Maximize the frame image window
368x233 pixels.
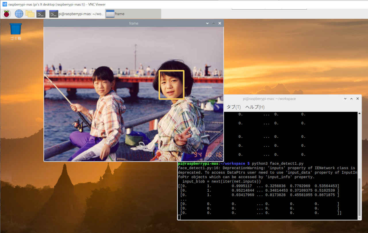pos(213,23)
